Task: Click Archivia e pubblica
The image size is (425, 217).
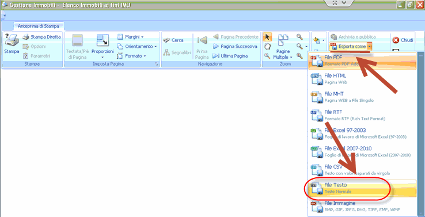Action: [354, 37]
